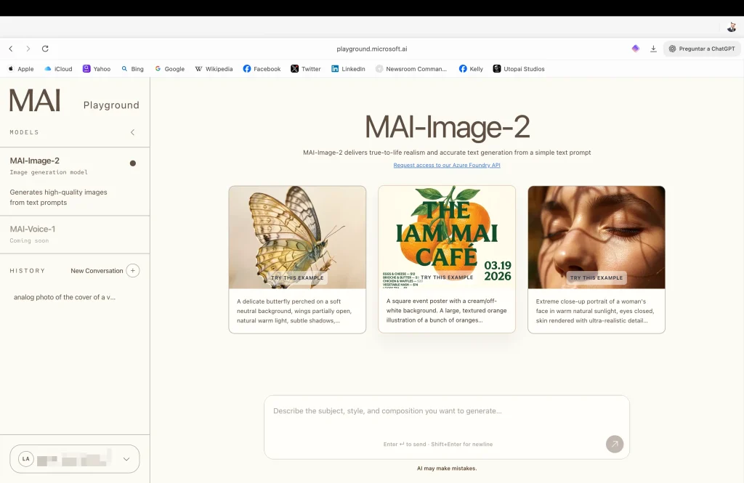Click the downloads icon in the toolbar
The image size is (744, 483).
pyautogui.click(x=653, y=48)
